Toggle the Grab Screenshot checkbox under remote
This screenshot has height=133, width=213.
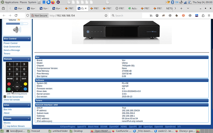[x=5, y=97]
